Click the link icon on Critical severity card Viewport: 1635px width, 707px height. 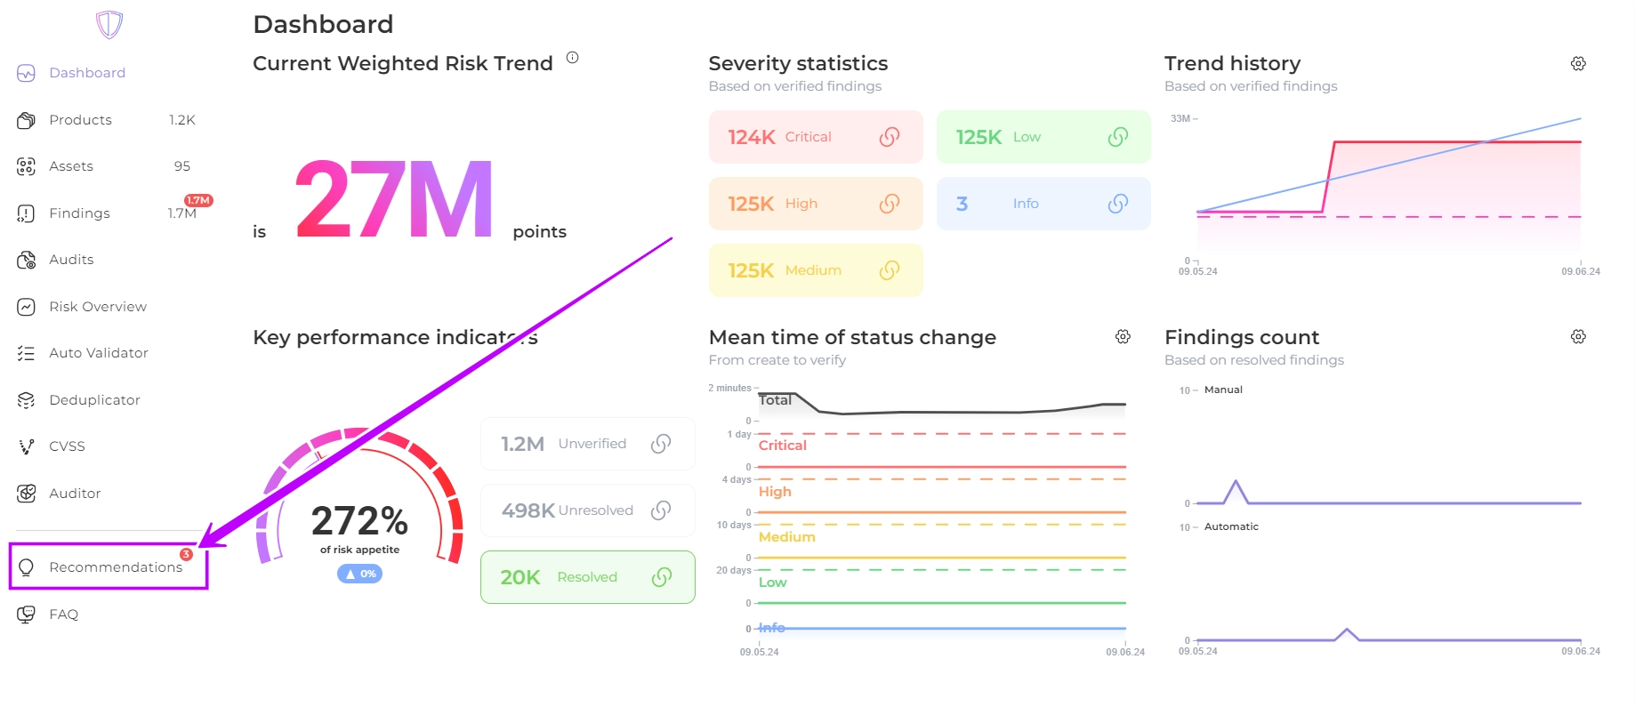tap(890, 137)
